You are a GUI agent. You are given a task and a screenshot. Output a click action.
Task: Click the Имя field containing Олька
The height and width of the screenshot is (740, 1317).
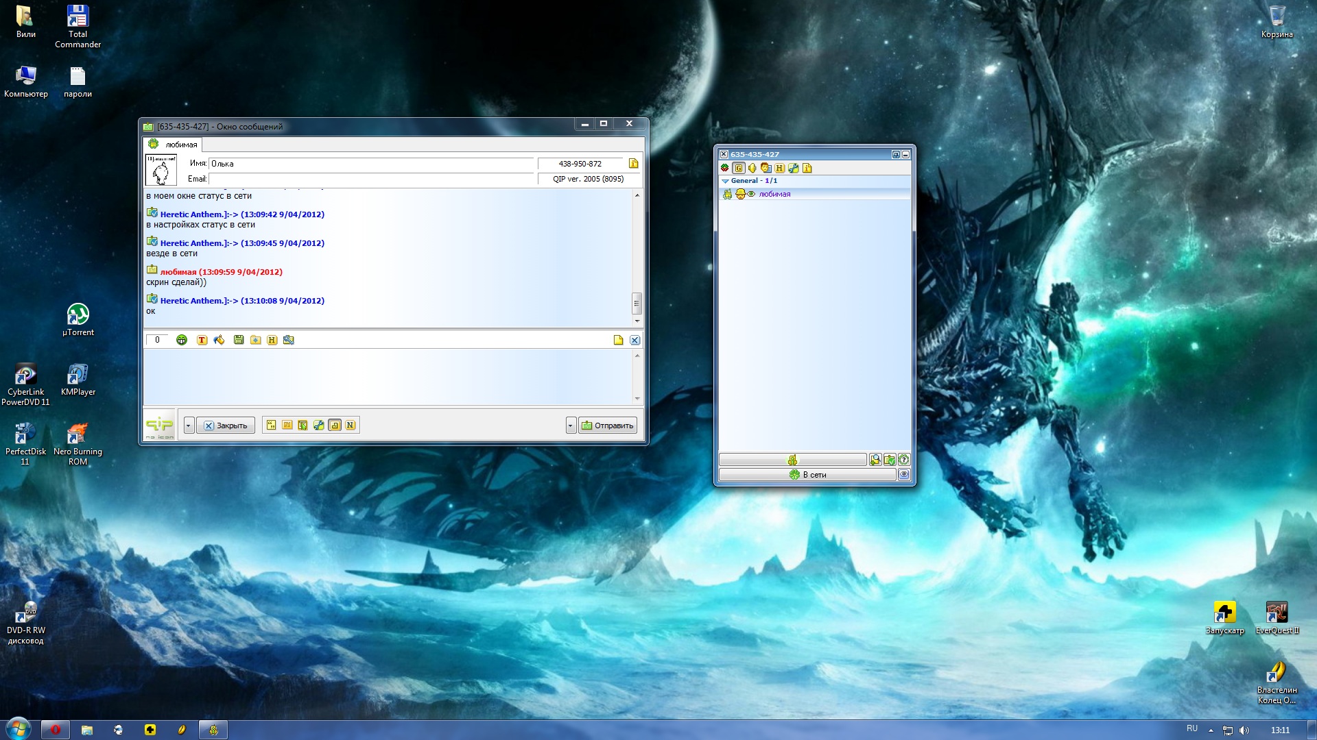point(371,164)
